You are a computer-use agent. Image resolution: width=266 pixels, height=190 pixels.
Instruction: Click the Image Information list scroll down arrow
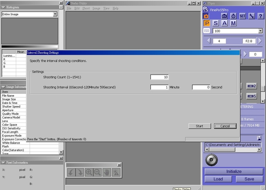[x=61, y=152]
